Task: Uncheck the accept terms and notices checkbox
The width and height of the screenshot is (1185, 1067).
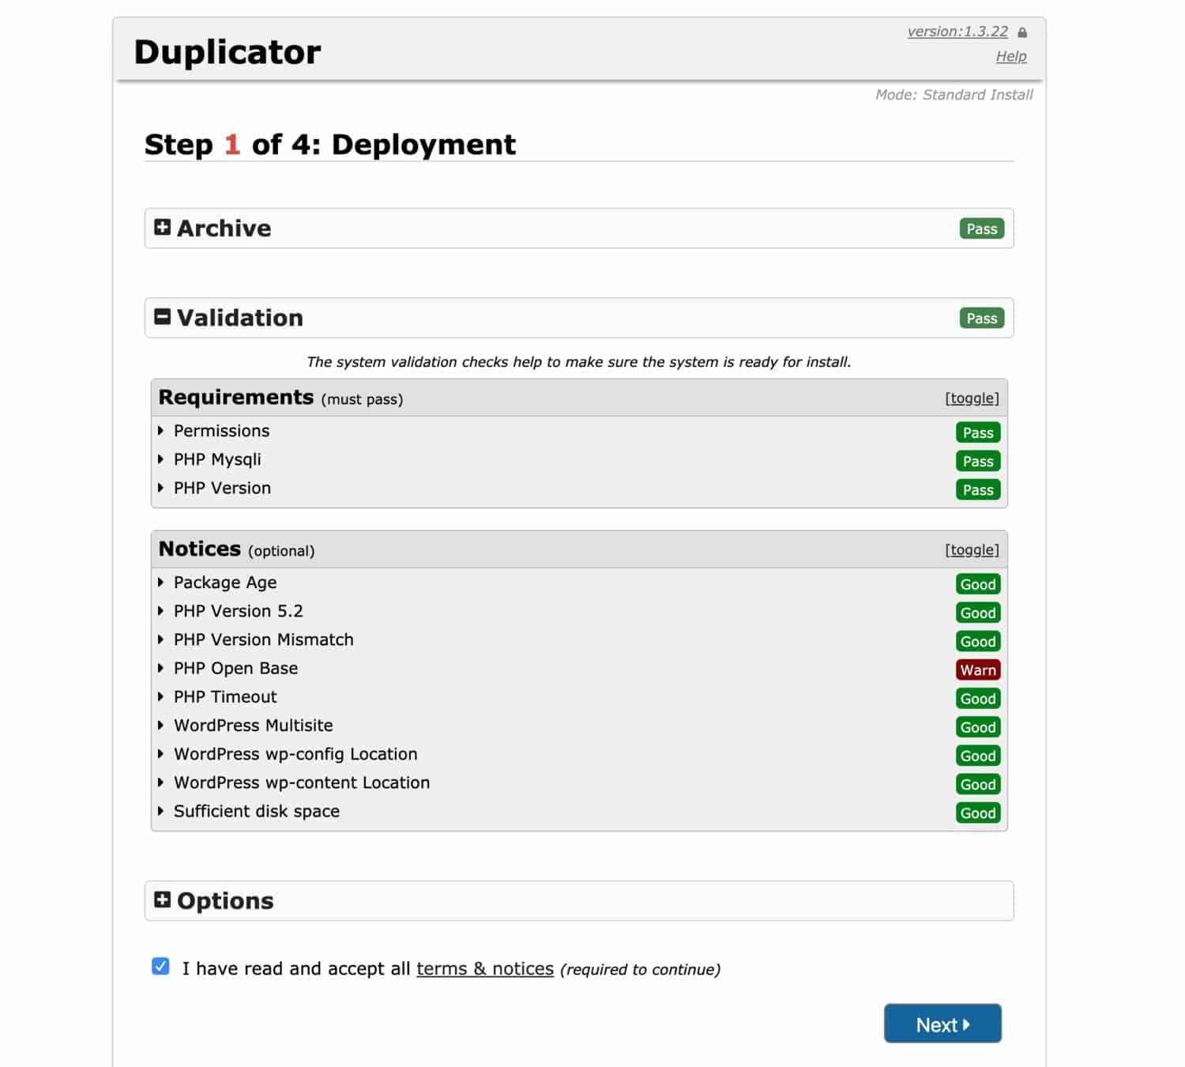Action: pyautogui.click(x=161, y=966)
